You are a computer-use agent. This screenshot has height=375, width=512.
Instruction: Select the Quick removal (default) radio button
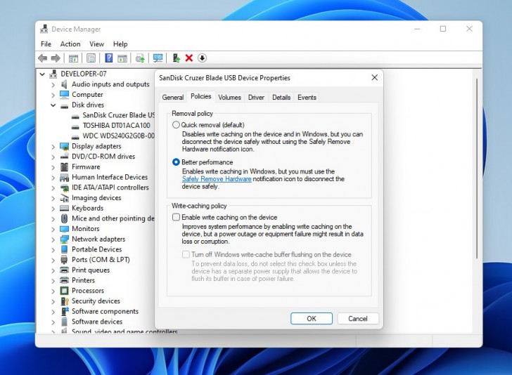(176, 124)
